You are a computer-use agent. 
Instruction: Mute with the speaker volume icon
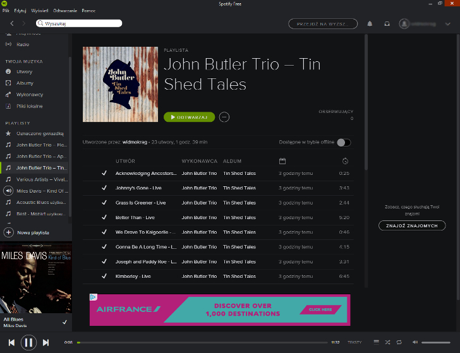pyautogui.click(x=415, y=342)
